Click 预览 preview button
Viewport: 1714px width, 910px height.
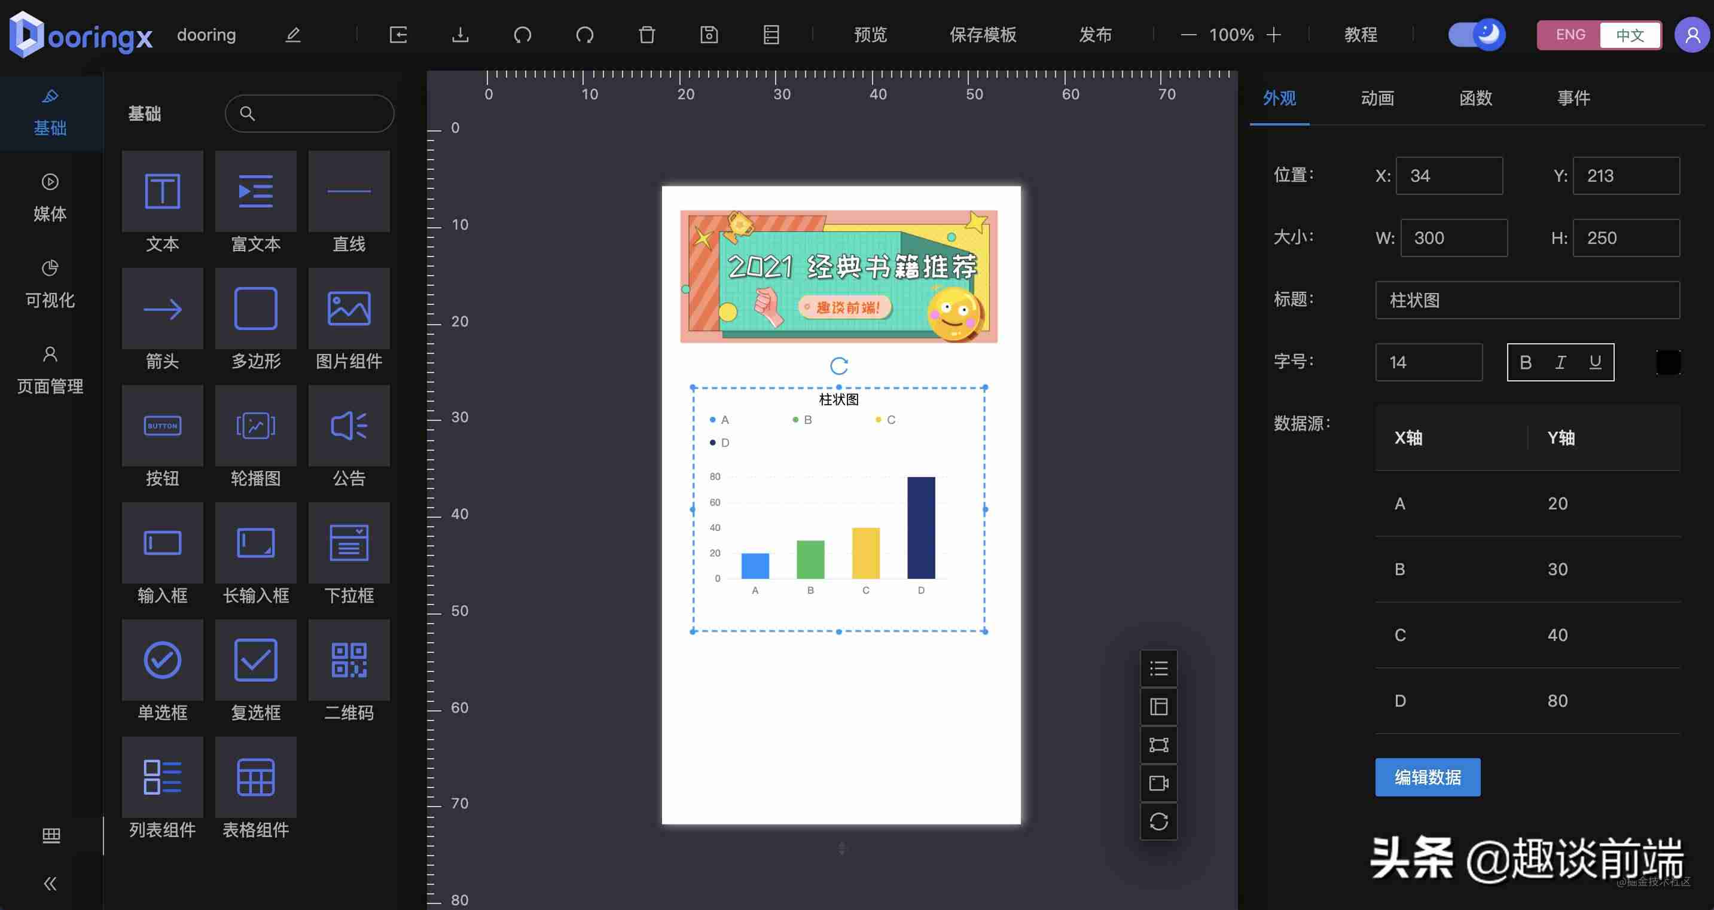[870, 35]
